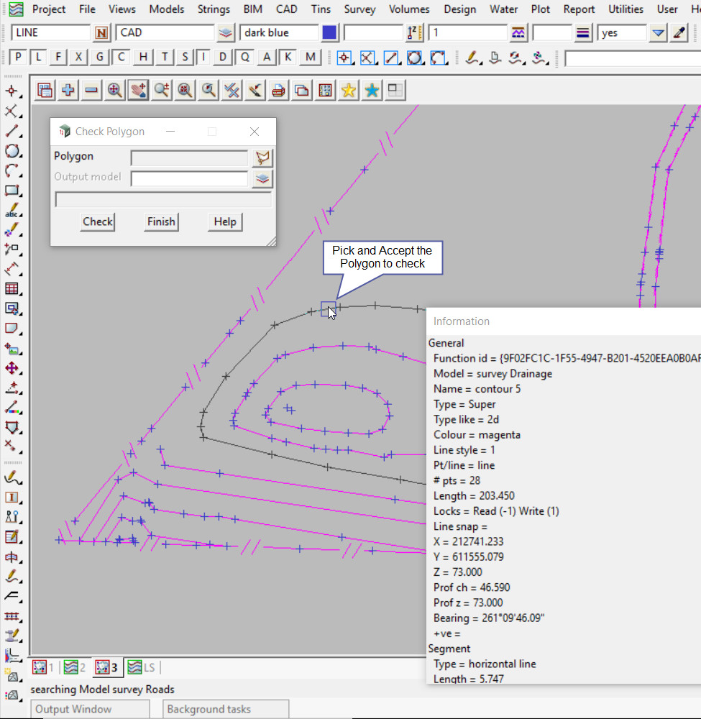Click the print plot icon in view toolbar
This screenshot has width=701, height=719.
tap(278, 90)
